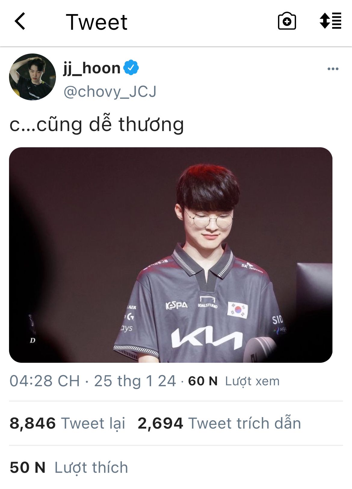The height and width of the screenshot is (489, 352).
Task: Tap the back arrow icon
Action: tap(20, 21)
